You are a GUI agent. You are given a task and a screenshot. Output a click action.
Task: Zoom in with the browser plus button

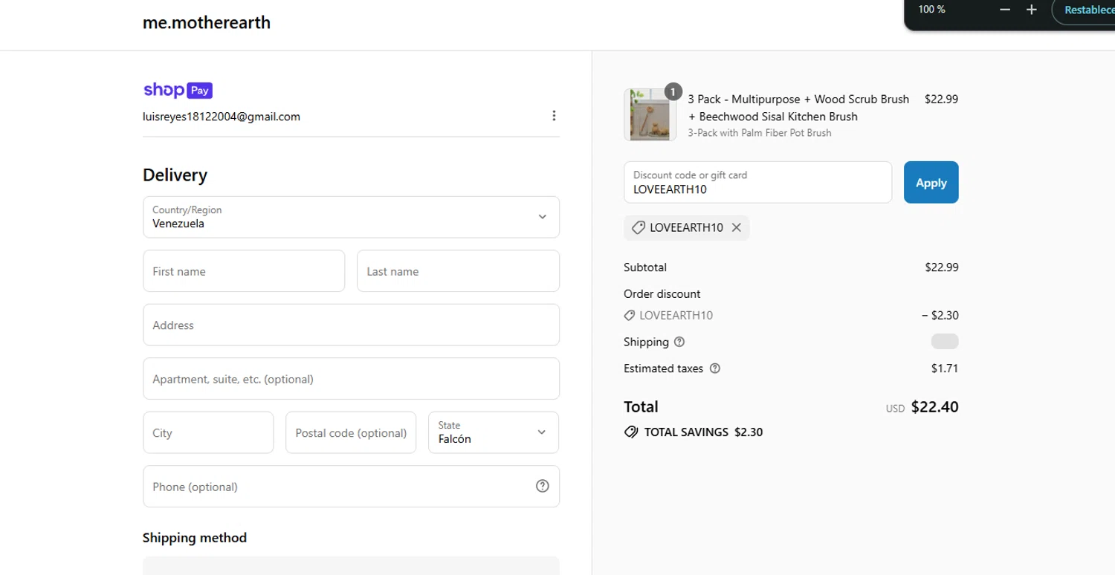(1031, 10)
